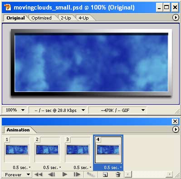Image resolution: width=181 pixels, height=179 pixels.
Task: Change frame 2 delay of 0.5 sec.
Action: tap(52, 168)
